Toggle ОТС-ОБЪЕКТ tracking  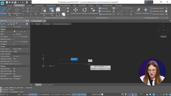[x=56, y=94]
